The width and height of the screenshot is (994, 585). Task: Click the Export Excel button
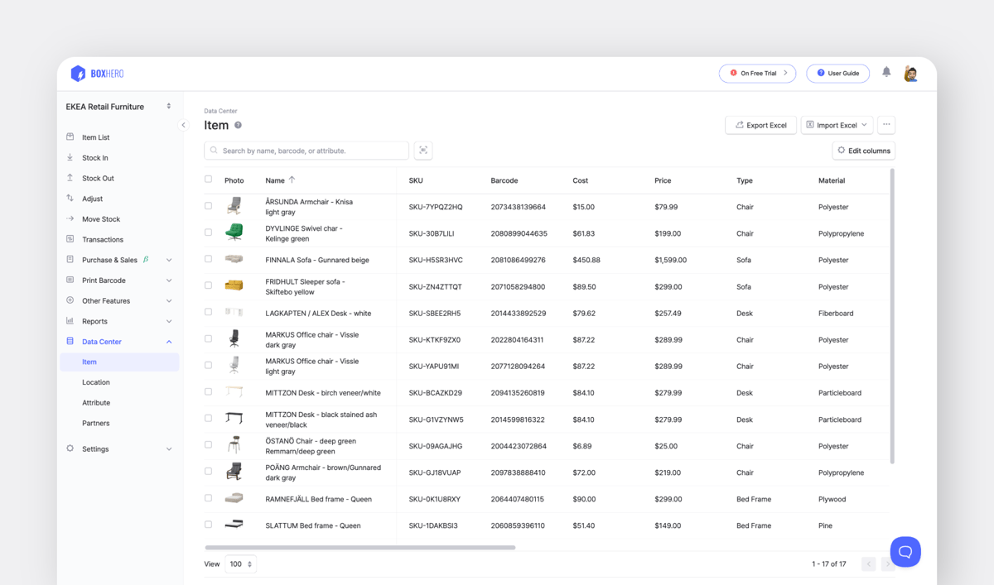point(760,124)
